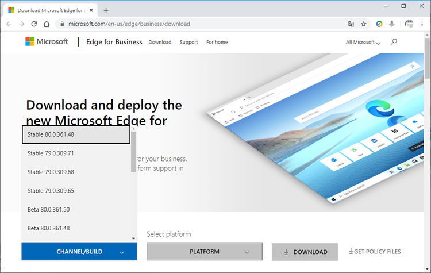
Task: Collapse the CHANNEL/BUILD dropdown
Action: point(79,251)
